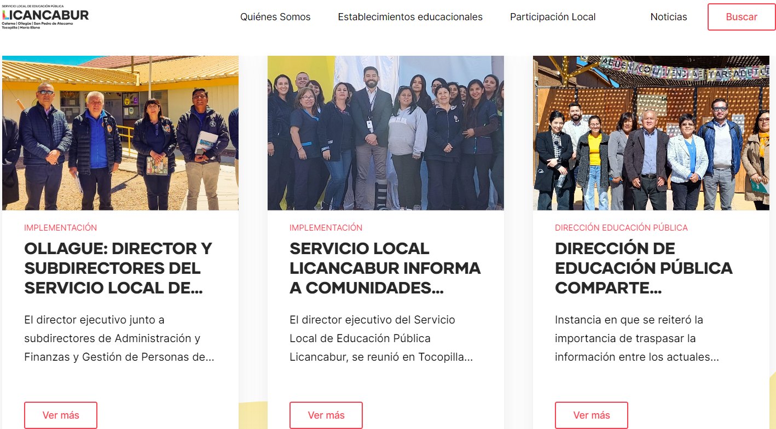
Task: Open the Ollague directors photo thumbnail
Action: (x=120, y=133)
